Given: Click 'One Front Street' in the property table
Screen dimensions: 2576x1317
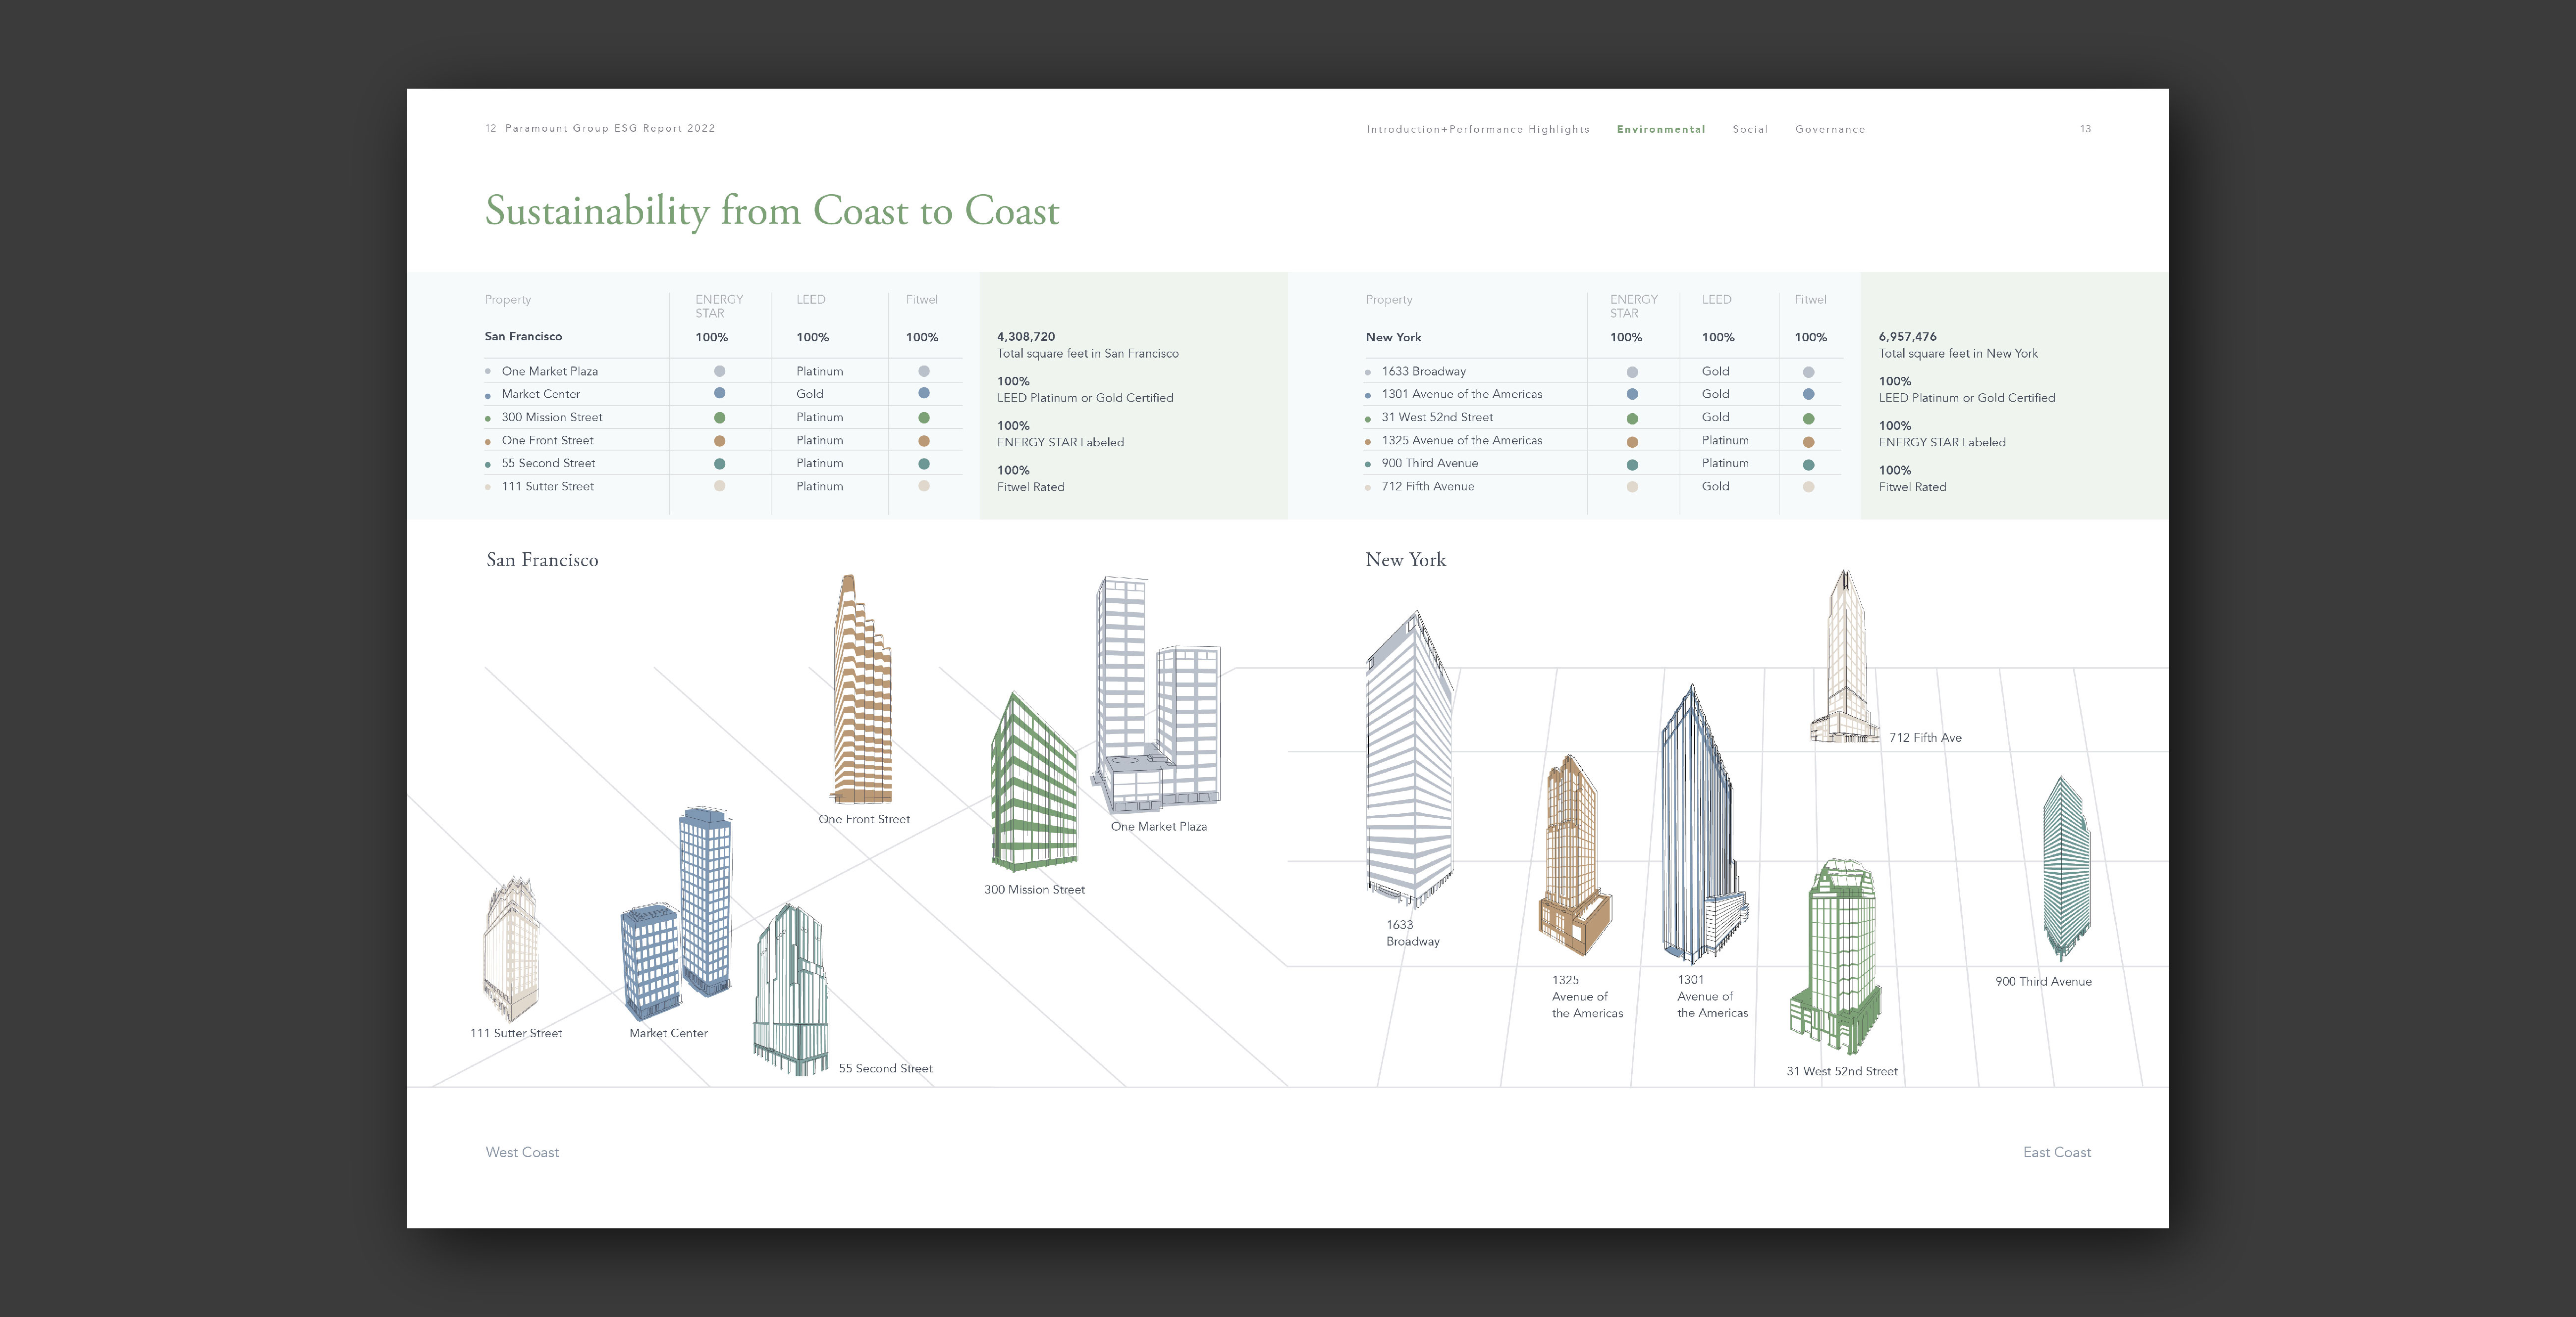Looking at the screenshot, I should click(547, 440).
